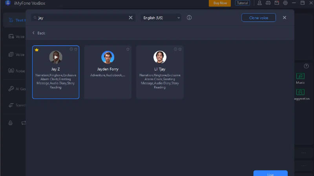The width and height of the screenshot is (314, 176).
Task: Click the help question mark icon
Action: click(306, 66)
